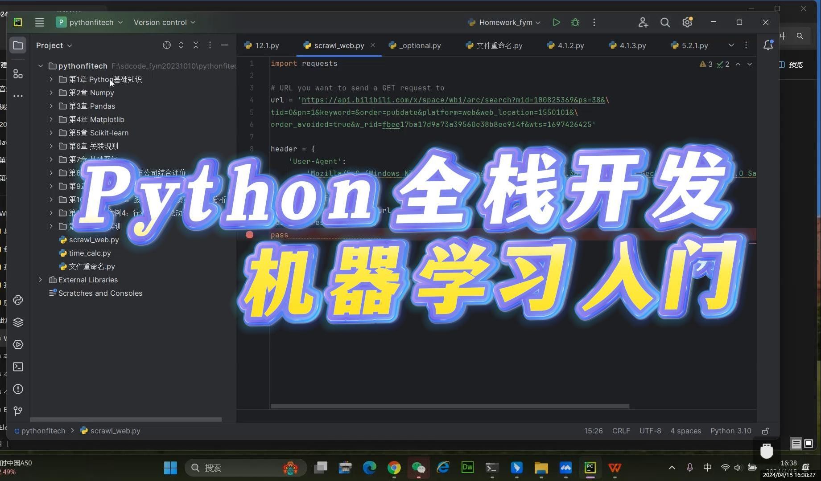Click Python 3.10 interpreter in status bar

(730, 431)
